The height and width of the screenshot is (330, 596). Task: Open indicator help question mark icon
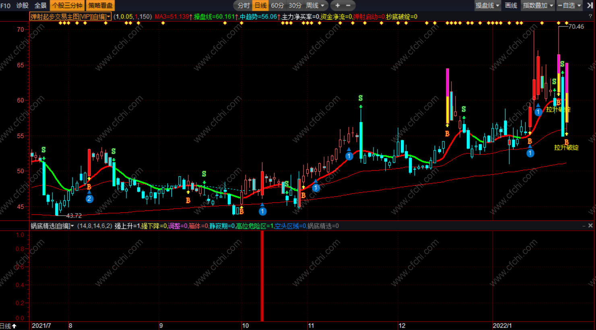click(590, 16)
